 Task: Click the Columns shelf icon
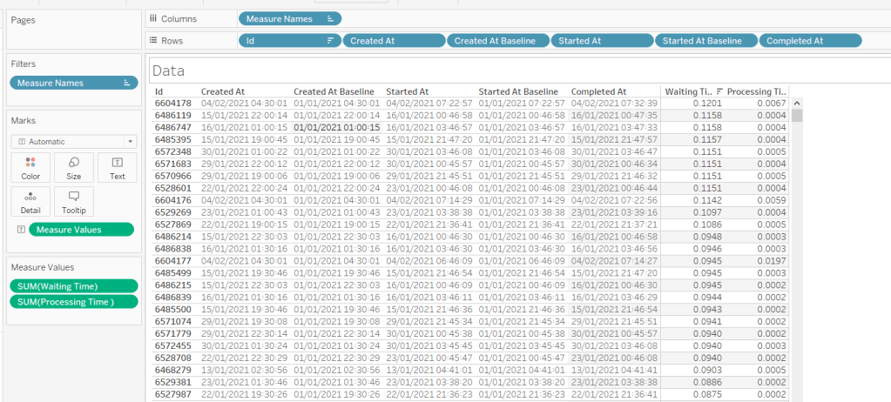pyautogui.click(x=153, y=18)
